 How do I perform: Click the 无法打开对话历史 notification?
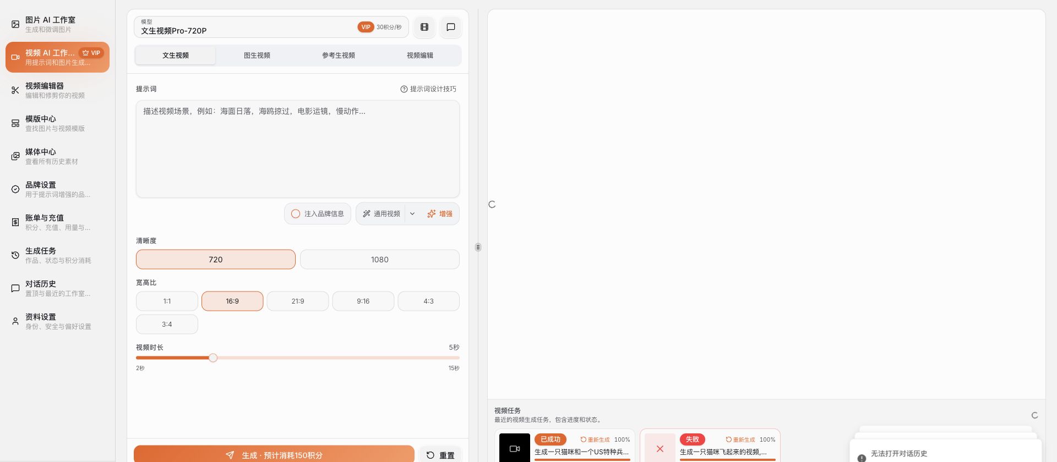945,452
